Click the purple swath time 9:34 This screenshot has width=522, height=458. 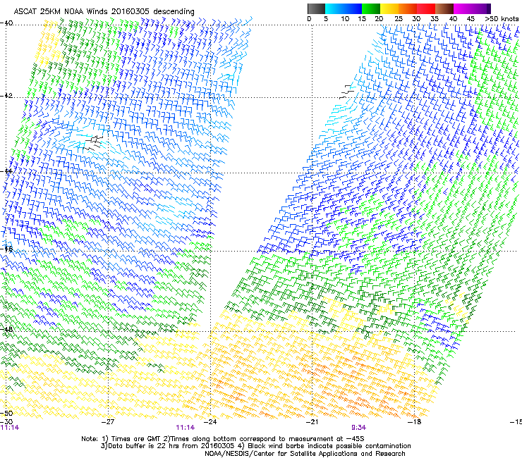pyautogui.click(x=358, y=428)
